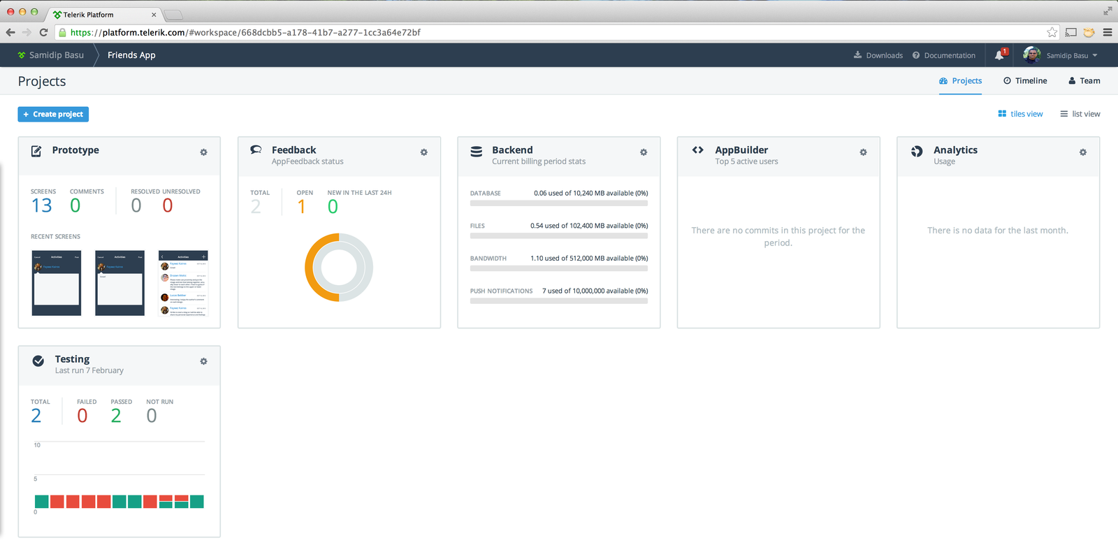1118x552 pixels.
Task: Open the AppBuilder card title
Action: pos(741,150)
